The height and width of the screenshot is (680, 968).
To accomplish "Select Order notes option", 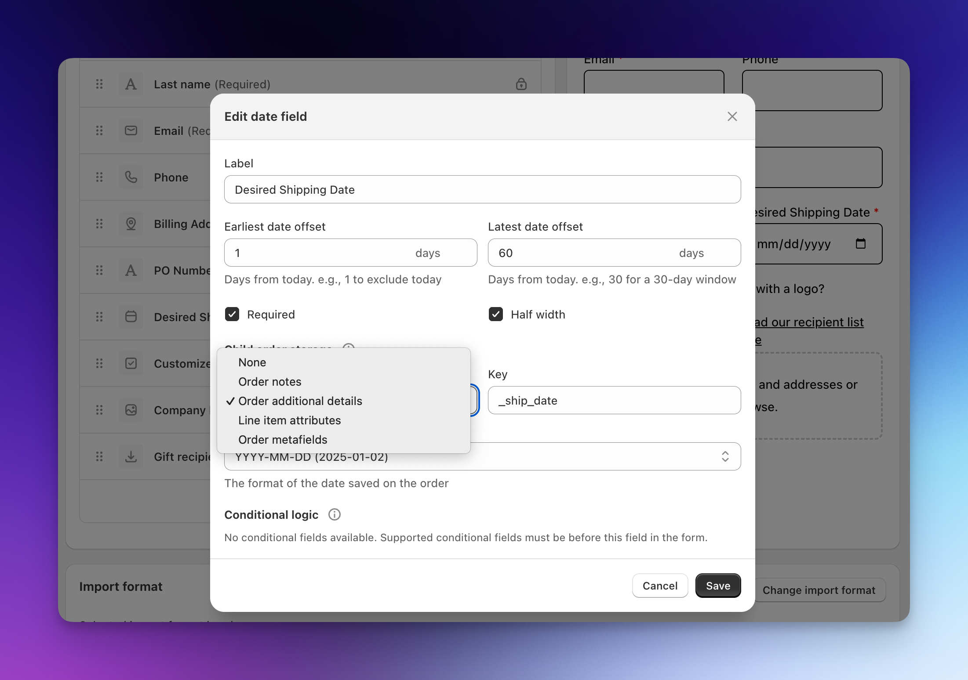I will point(344,382).
